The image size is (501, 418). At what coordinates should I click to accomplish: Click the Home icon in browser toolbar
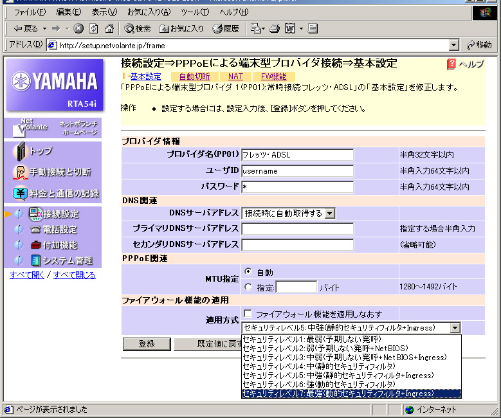tap(109, 28)
